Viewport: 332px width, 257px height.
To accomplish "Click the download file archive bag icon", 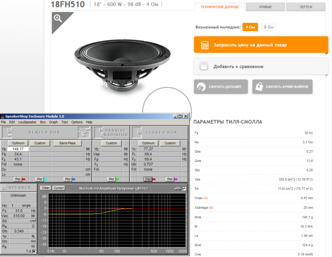I will (x=259, y=87).
